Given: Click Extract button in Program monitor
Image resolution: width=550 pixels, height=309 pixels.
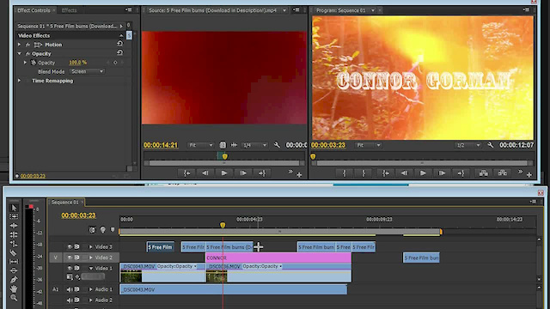Looking at the screenshot, I should 502,173.
